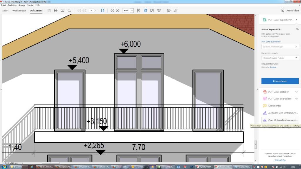Open the Bearbeiten menu

tap(12, 5)
